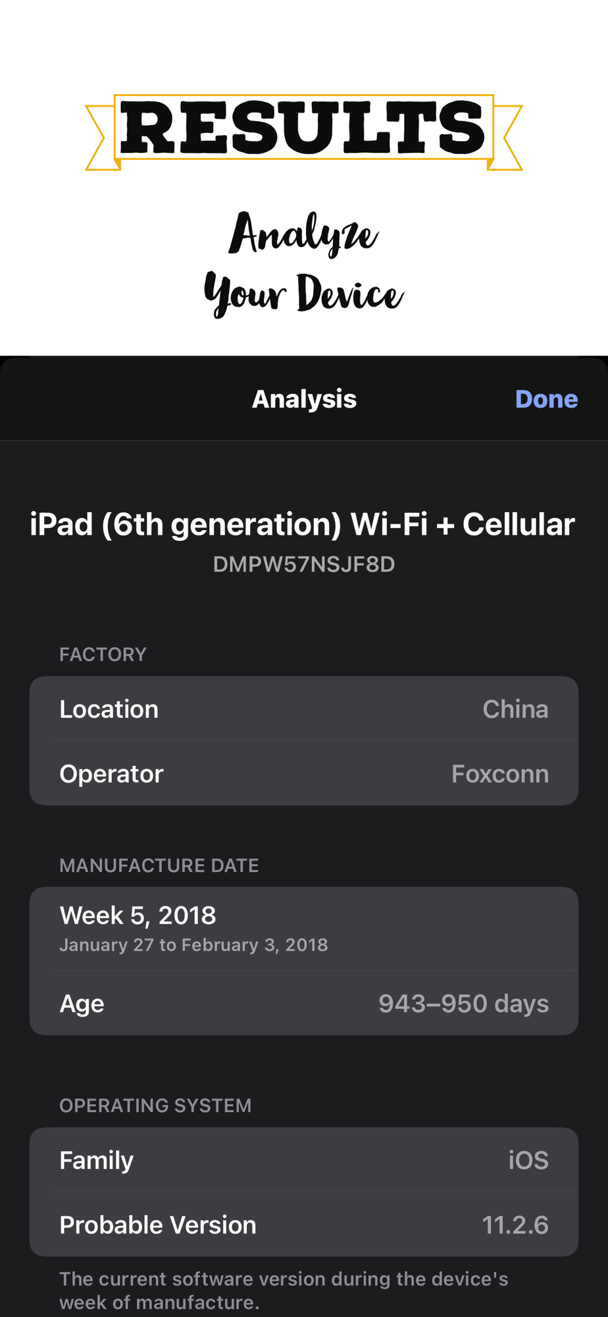Select the iPad (6th generation) device heading
608x1317 pixels.
point(303,525)
